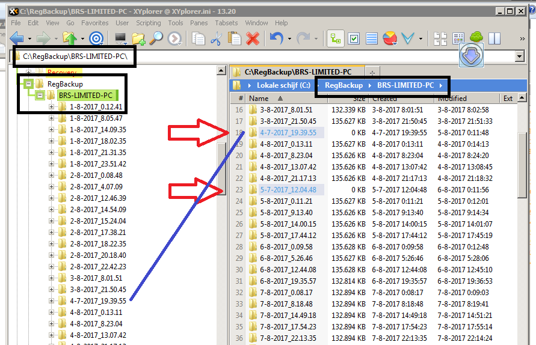Click the RegBackup breadcrumb segment
Screen dimensions: 536x345
point(345,85)
